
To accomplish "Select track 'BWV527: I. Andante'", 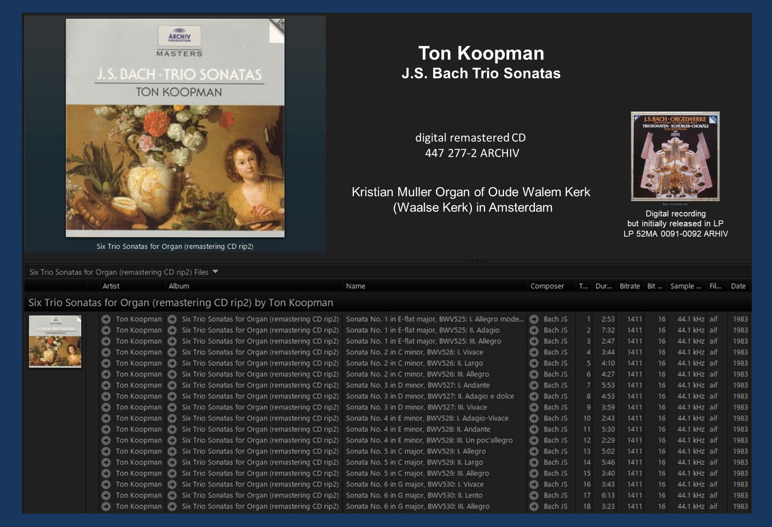I will [x=418, y=385].
